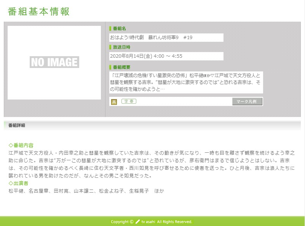The height and width of the screenshot is (226, 305).
Task: Open the マーク凡例 legend button
Action: pyautogui.click(x=247, y=101)
